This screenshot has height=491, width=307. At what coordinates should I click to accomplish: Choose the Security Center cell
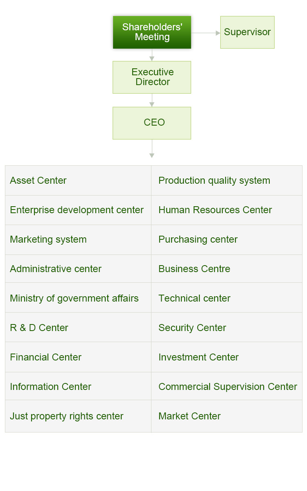point(227,327)
